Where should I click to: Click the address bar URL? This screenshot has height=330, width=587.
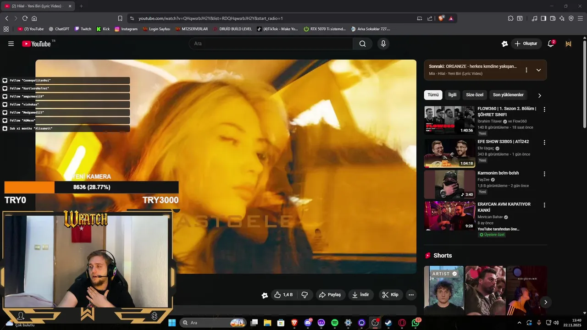(210, 18)
